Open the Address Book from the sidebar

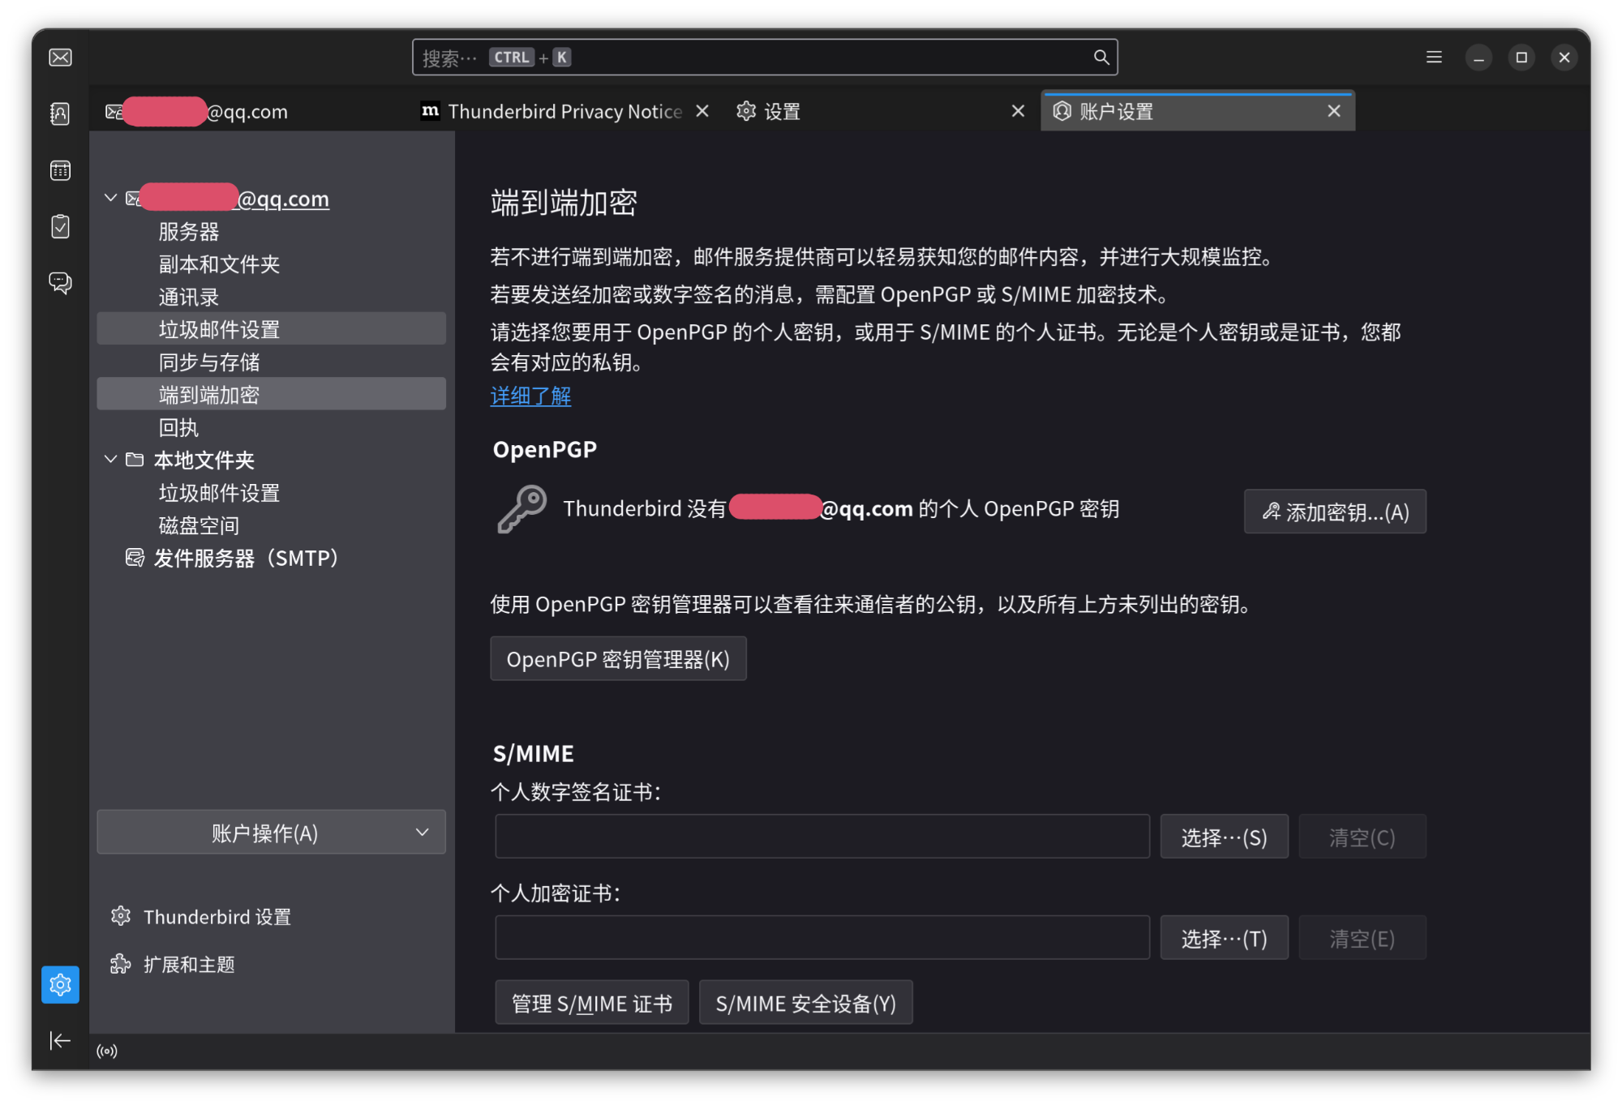coord(60,114)
